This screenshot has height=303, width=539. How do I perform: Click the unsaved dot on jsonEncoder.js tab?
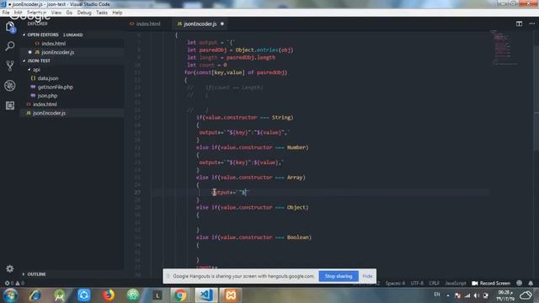(x=222, y=24)
